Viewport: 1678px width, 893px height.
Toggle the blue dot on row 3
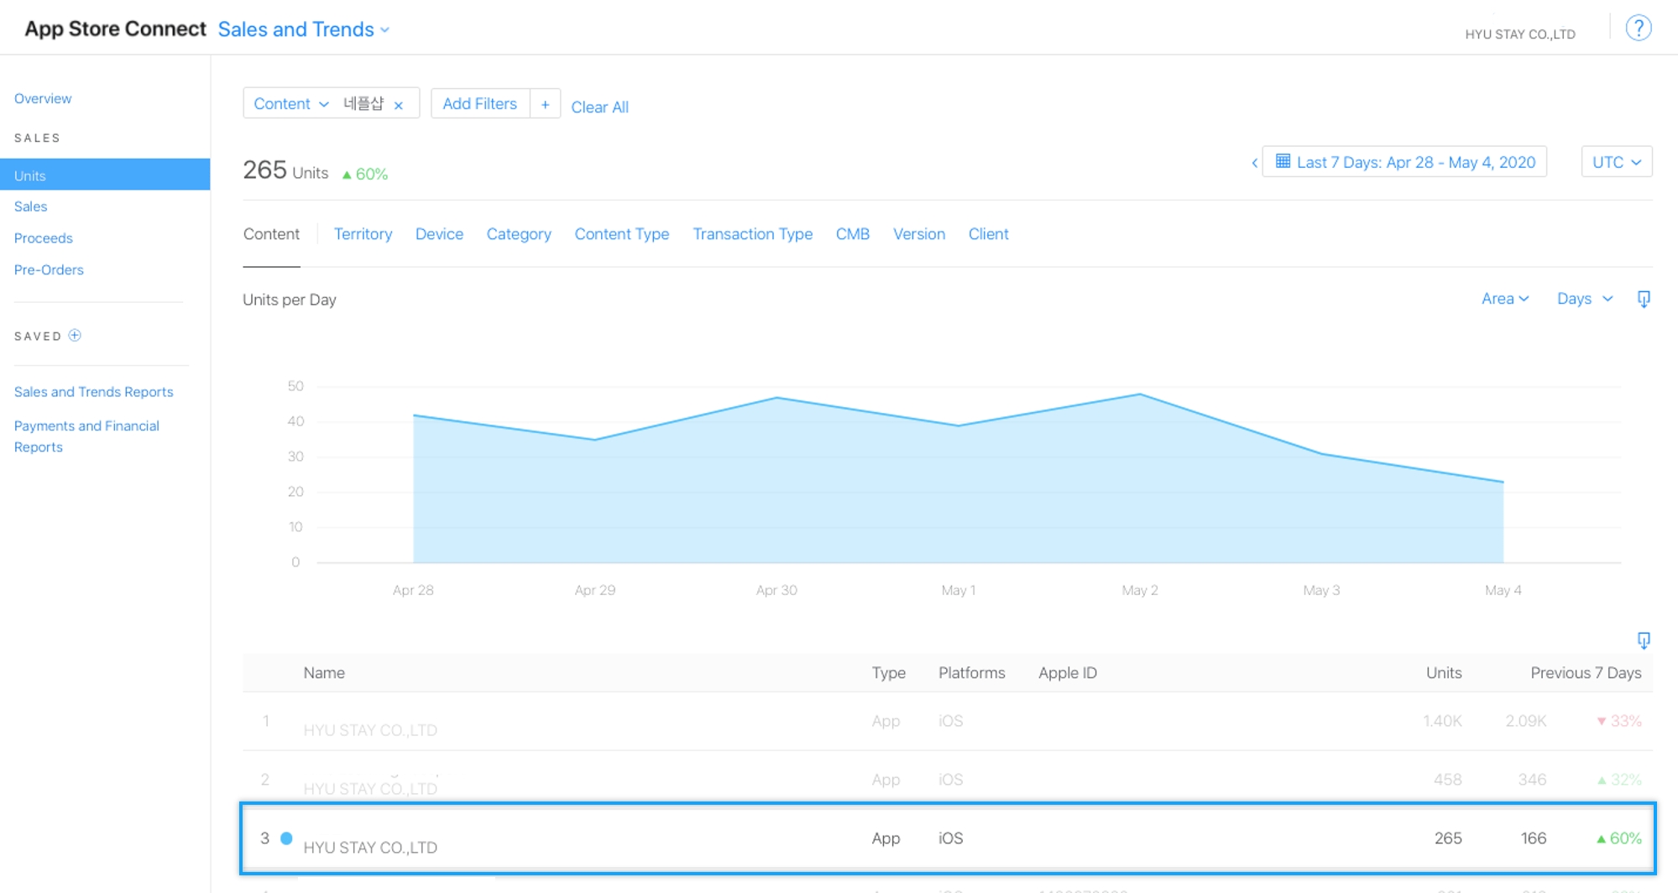pyautogui.click(x=286, y=838)
